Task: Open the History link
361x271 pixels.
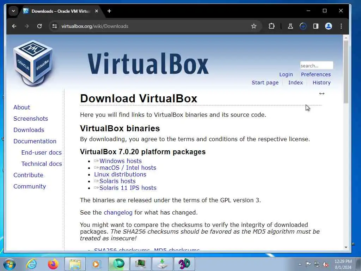Action: [x=322, y=83]
